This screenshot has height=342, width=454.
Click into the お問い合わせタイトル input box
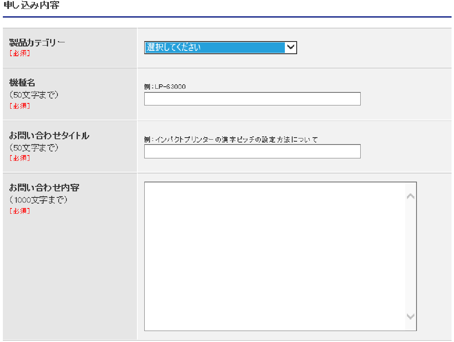252,151
